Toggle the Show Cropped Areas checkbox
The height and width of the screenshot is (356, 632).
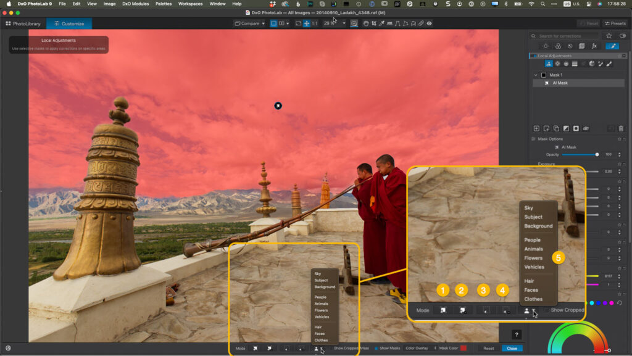(330, 349)
